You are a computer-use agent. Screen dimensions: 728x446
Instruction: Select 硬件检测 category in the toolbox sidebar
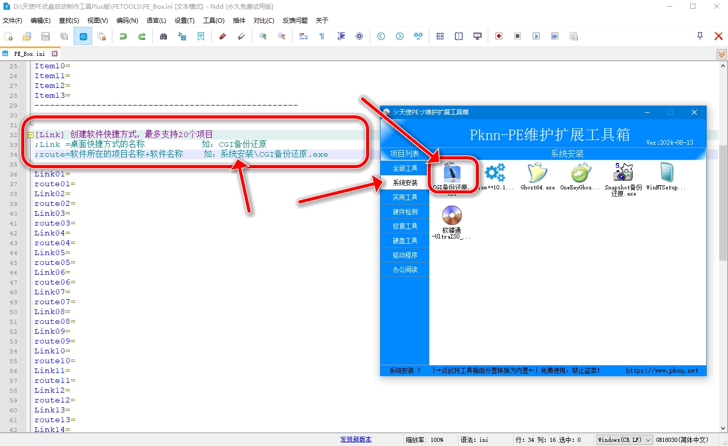405,212
